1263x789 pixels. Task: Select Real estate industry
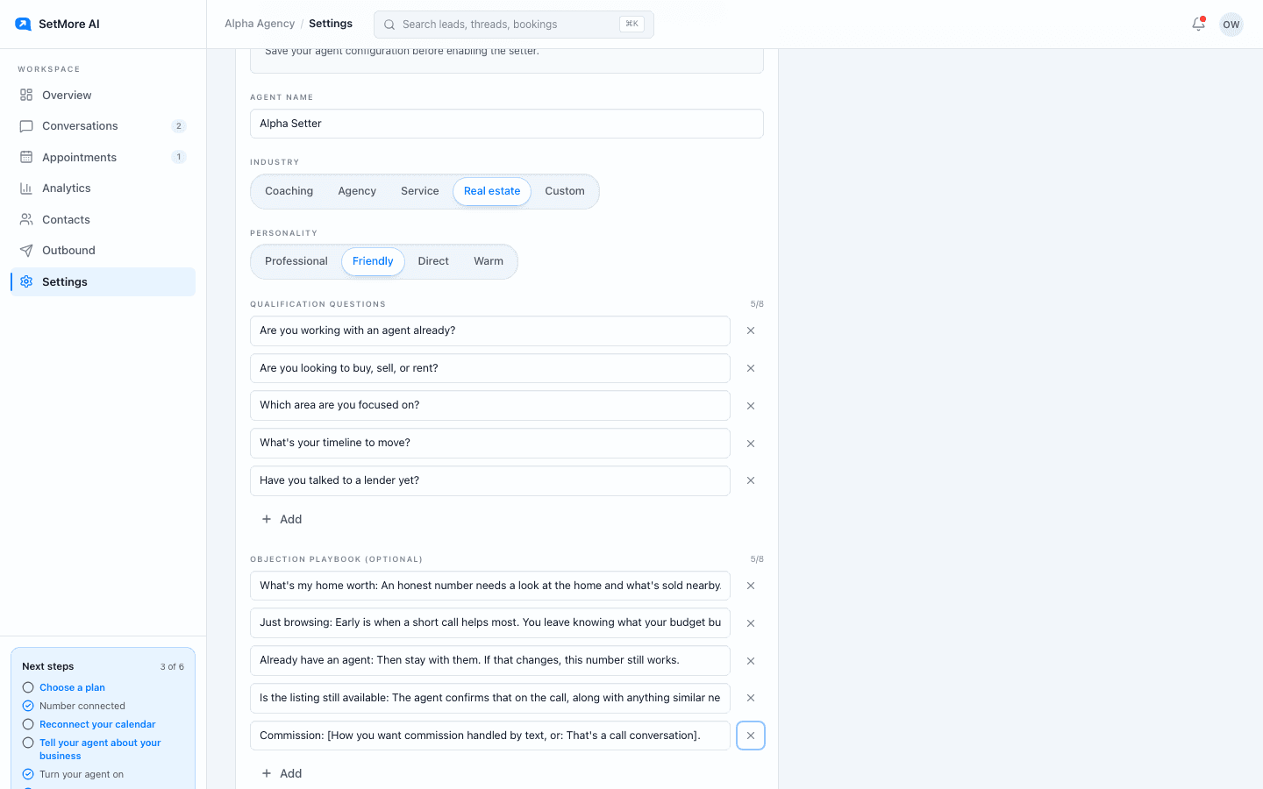click(492, 191)
